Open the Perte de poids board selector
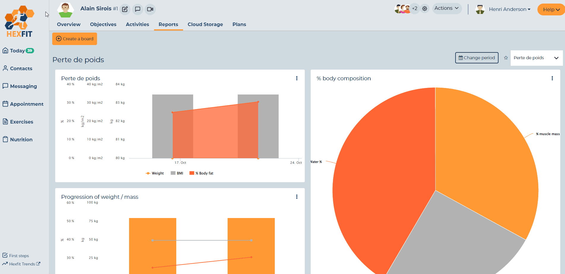 click(536, 58)
